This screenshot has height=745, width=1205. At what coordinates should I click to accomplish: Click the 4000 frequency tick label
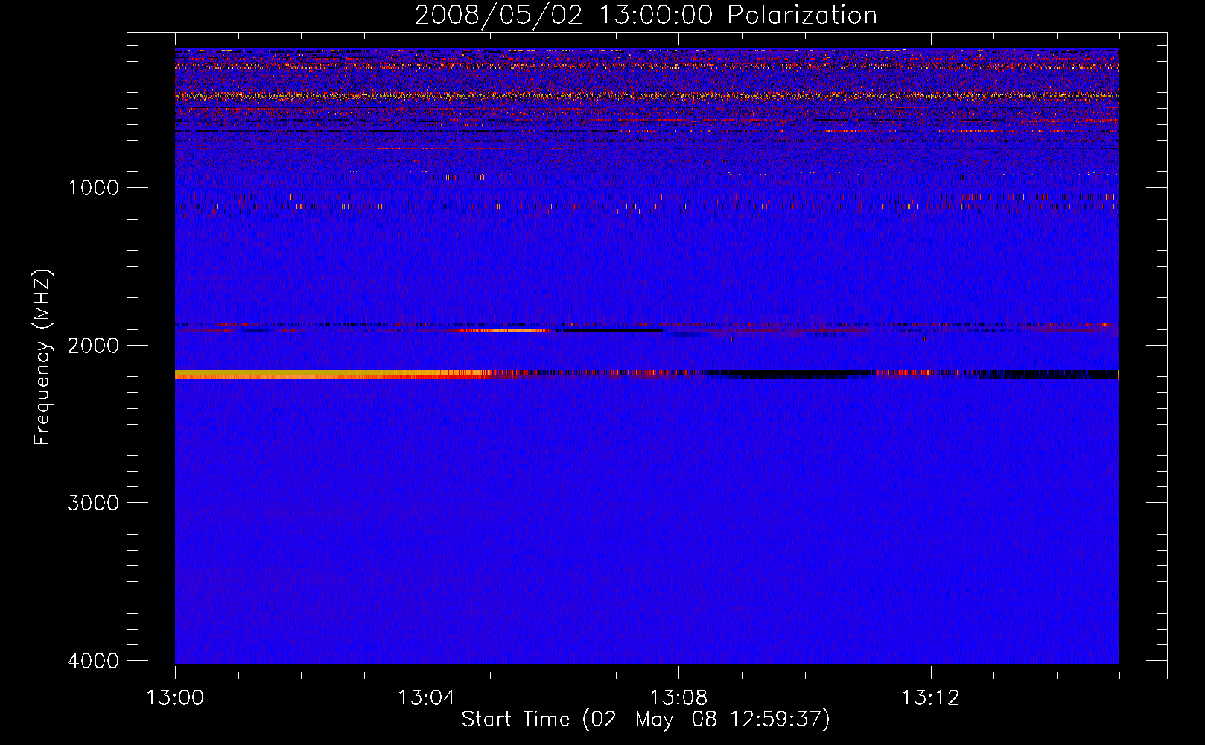point(93,661)
